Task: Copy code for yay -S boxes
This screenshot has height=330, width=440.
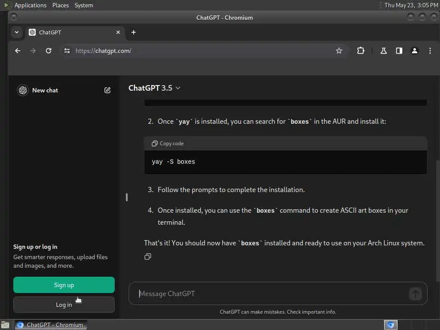Action: [x=168, y=144]
